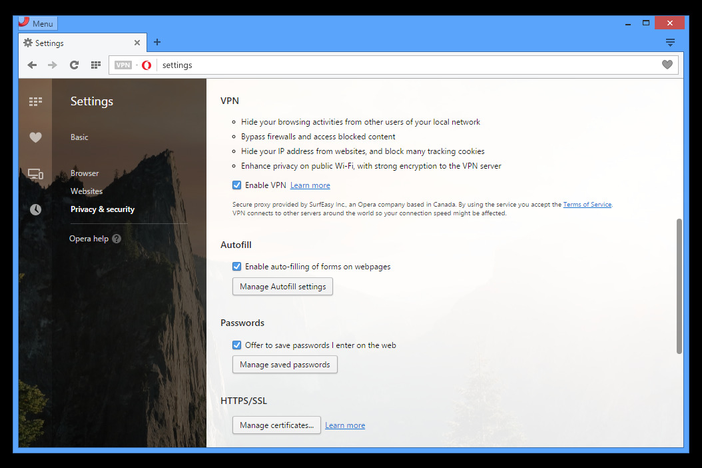Open Bookmarks via the sidebar heart icon
The image size is (702, 468).
tap(35, 137)
